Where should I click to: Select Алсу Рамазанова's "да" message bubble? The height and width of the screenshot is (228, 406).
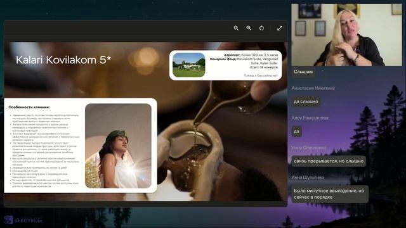click(296, 131)
